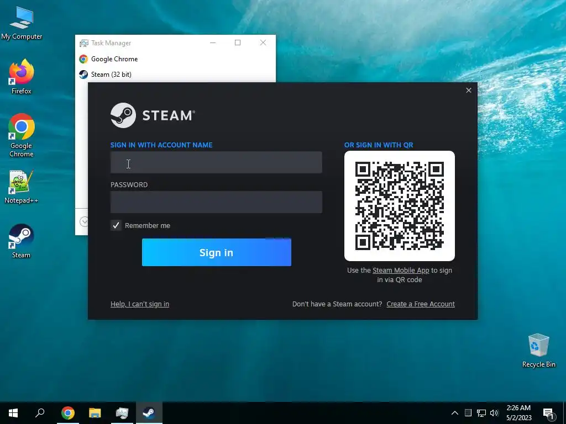Click the Steam logo in login dialog
This screenshot has width=566, height=424.
[x=153, y=115]
